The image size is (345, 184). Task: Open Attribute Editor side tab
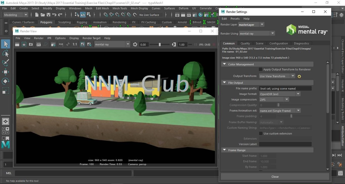(x=342, y=136)
